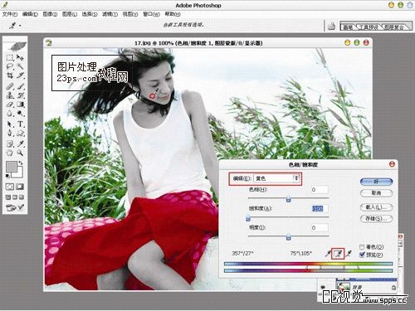Open the 图像 (Image) menu
This screenshot has width=415, height=311.
click(50, 14)
